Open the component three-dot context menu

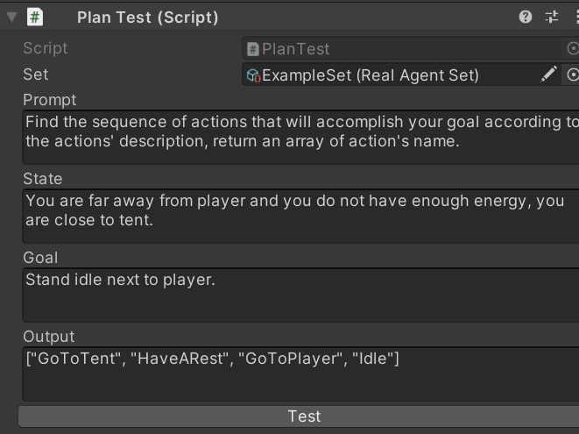point(576,17)
